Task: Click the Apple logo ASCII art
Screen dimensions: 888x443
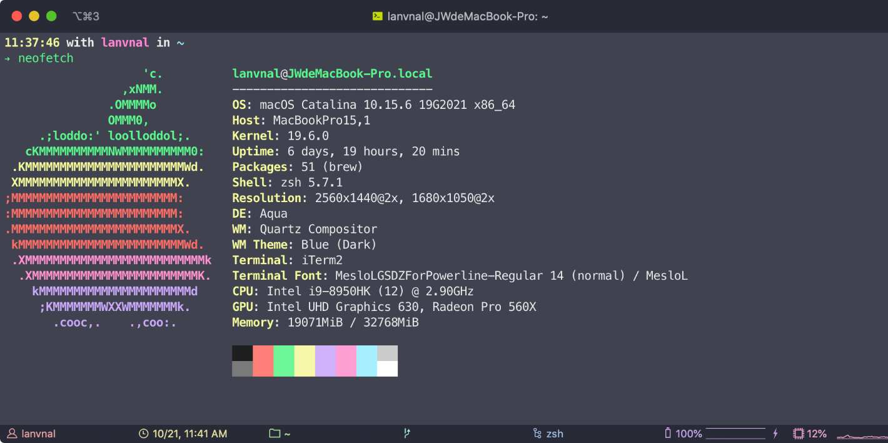Action: click(x=108, y=198)
